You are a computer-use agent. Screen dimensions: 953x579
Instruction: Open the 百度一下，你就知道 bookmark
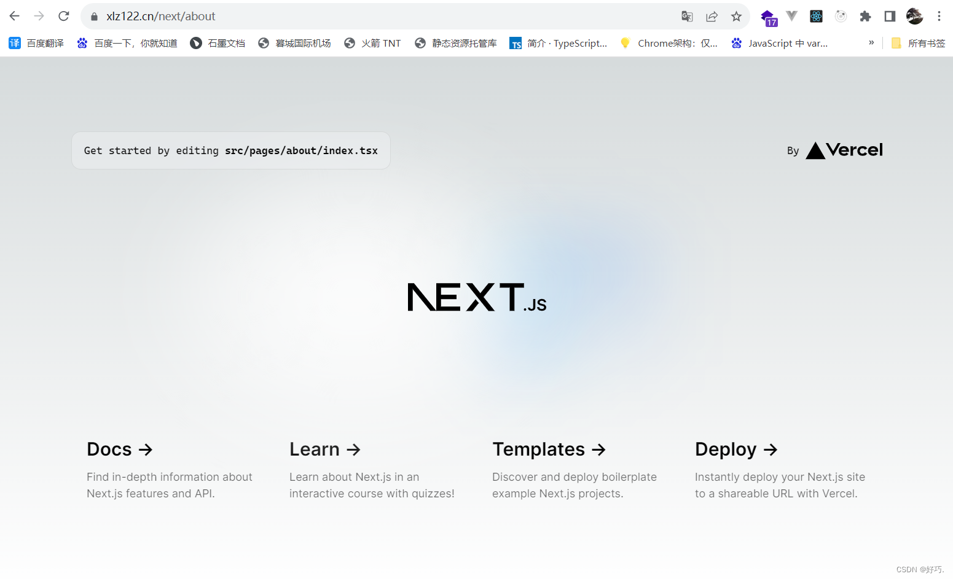tap(127, 43)
